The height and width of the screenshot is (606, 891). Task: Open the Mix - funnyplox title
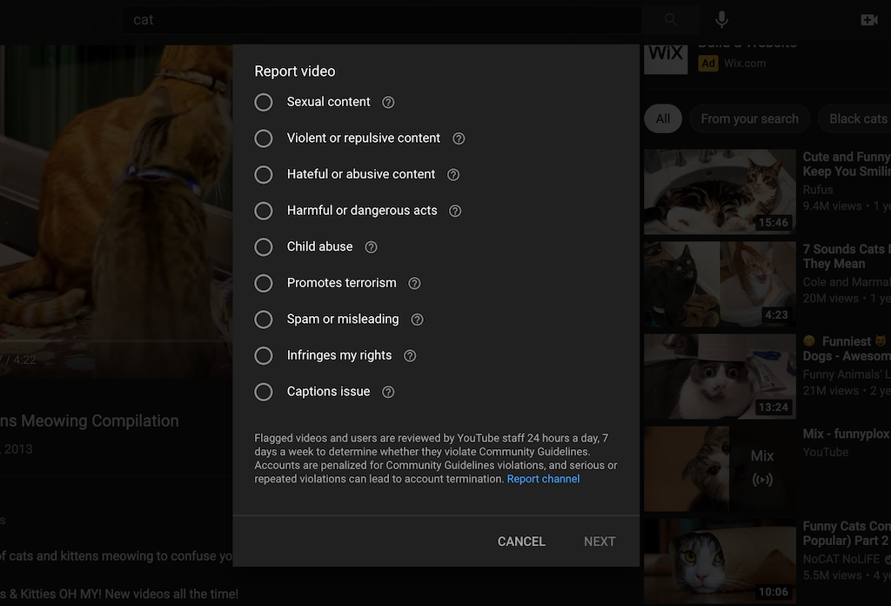[x=847, y=434]
